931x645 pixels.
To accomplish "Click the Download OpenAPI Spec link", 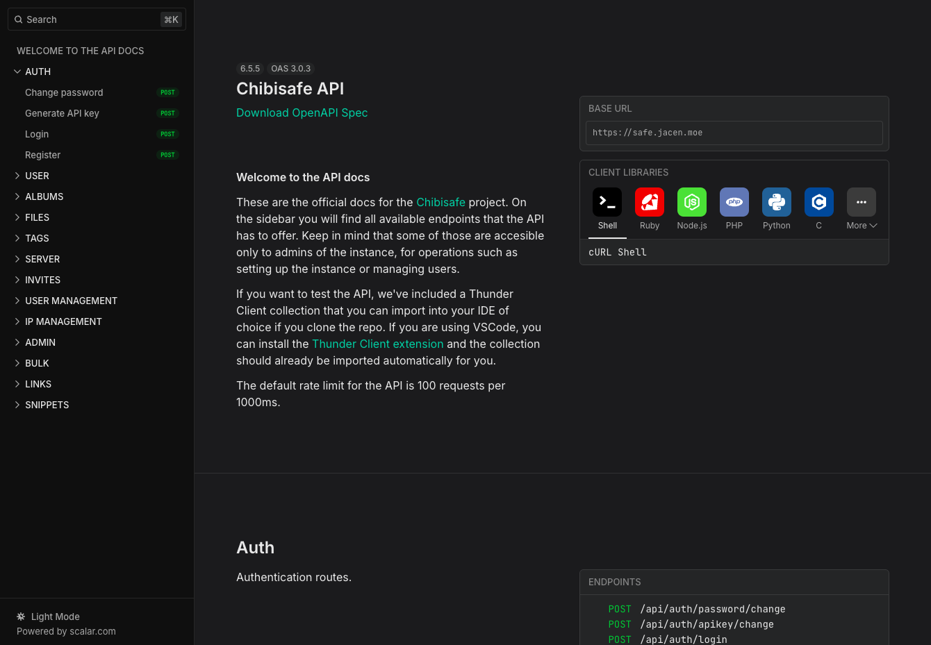I will (x=302, y=112).
